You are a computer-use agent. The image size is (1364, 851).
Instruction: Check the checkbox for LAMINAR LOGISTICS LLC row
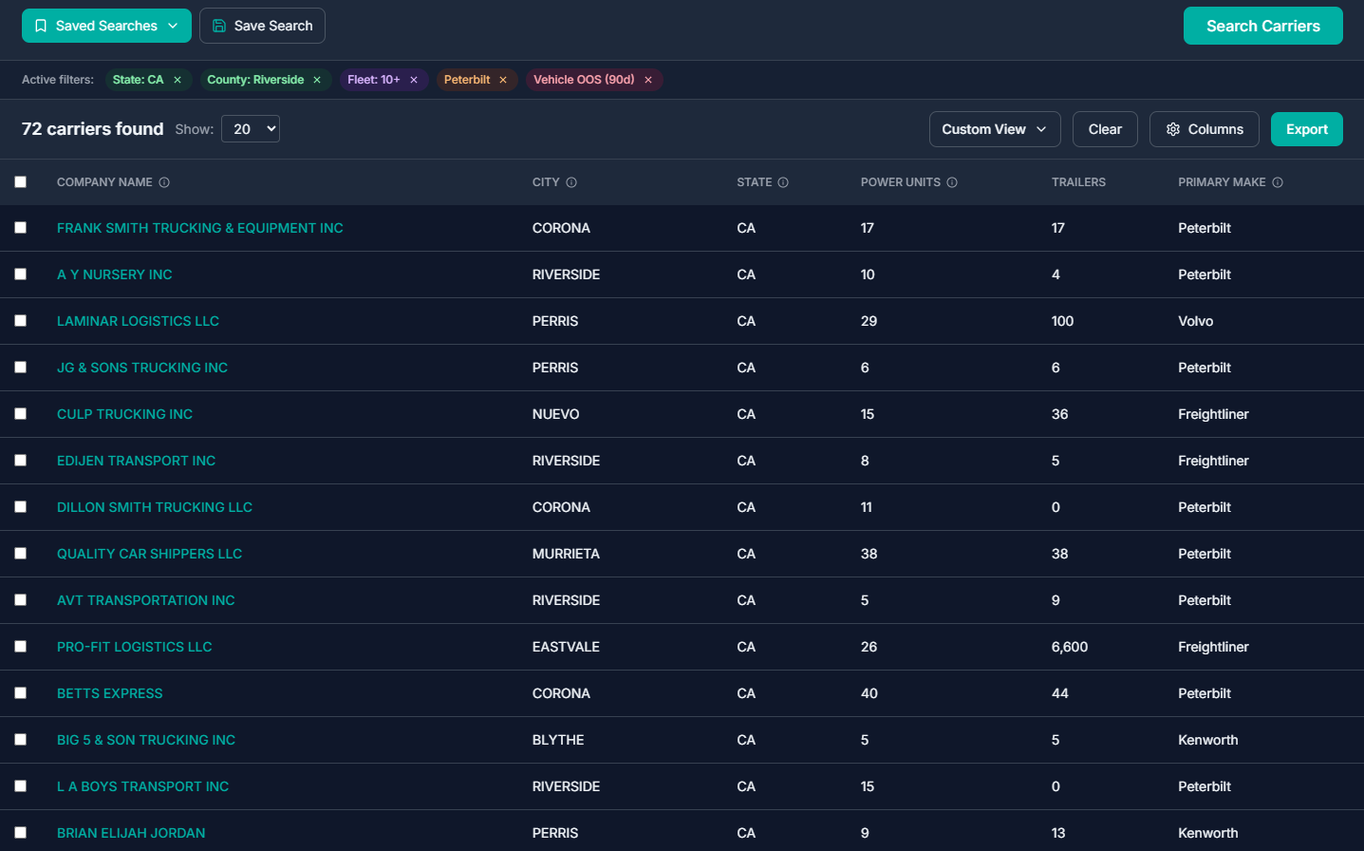[21, 320]
